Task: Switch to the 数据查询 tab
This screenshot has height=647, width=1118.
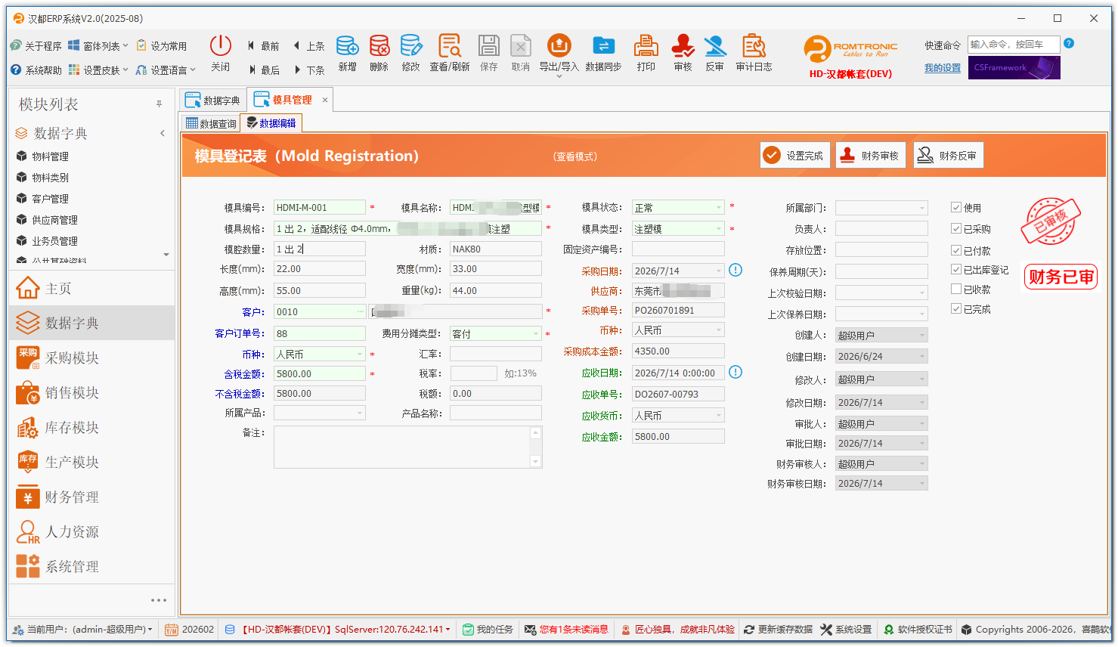Action: point(211,123)
